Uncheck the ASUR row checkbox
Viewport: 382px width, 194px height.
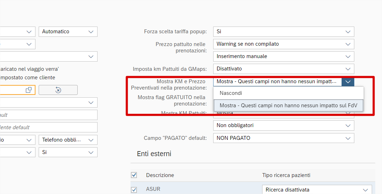click(x=134, y=190)
